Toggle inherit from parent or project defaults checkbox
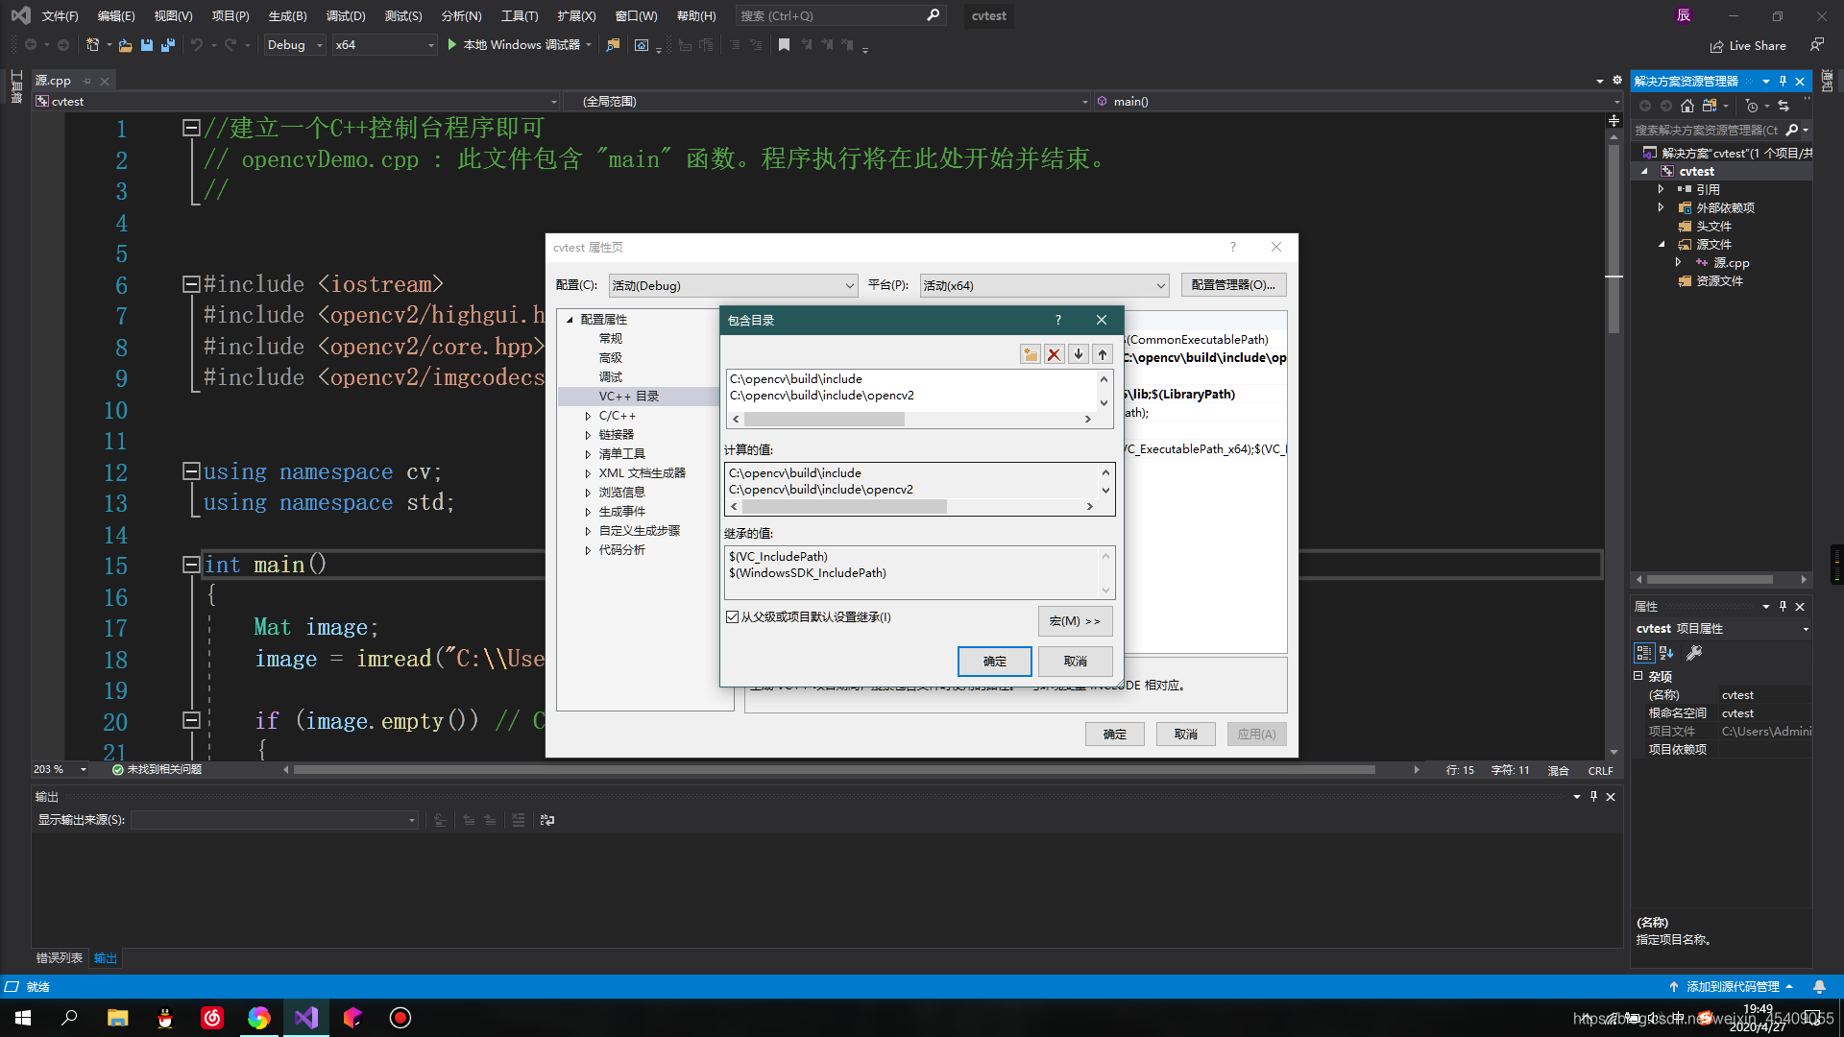This screenshot has width=1844, height=1037. point(733,617)
